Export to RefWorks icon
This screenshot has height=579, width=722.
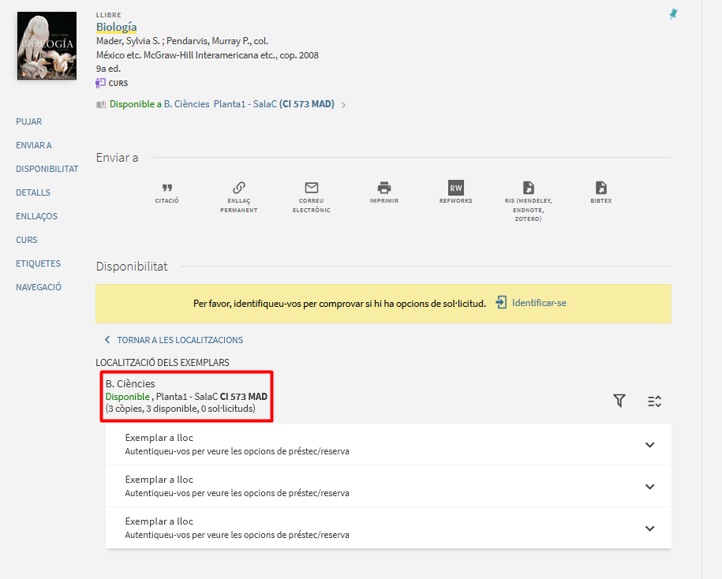(455, 188)
